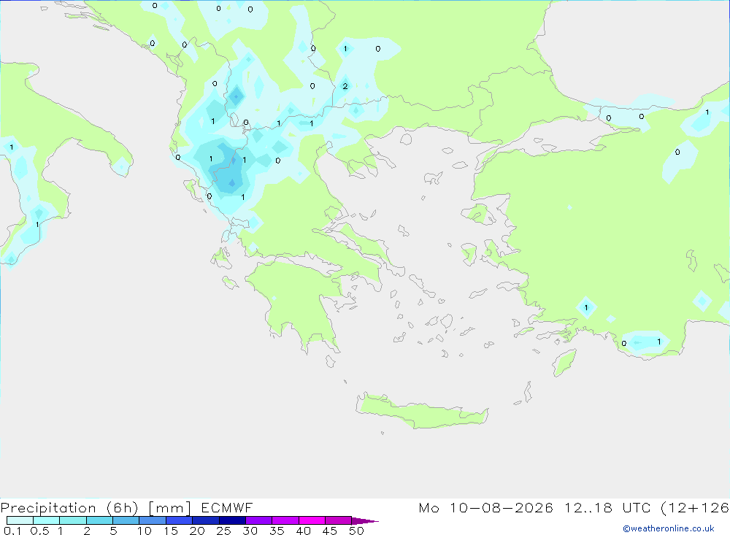
Task: Click the legend label '20'
Action: [197, 531]
